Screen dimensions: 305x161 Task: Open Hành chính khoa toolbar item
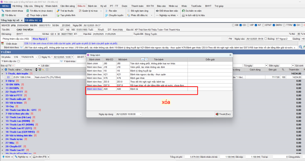click(3, 11)
